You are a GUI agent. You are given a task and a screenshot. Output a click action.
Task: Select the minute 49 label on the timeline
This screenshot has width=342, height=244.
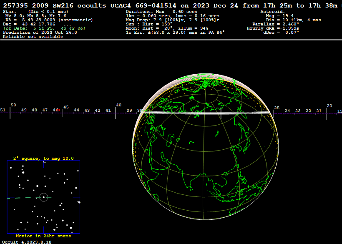pyautogui.click(x=24, y=110)
